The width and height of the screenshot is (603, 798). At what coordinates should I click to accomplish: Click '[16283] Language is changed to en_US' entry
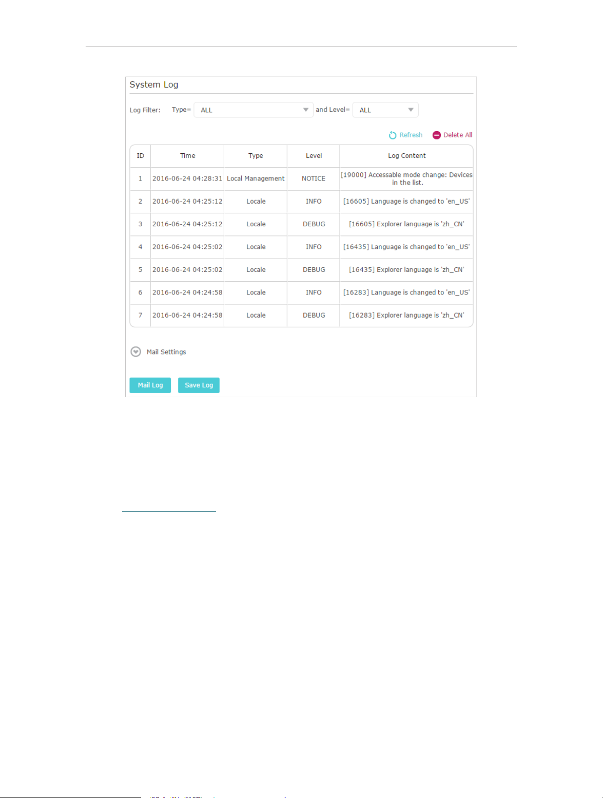(407, 292)
